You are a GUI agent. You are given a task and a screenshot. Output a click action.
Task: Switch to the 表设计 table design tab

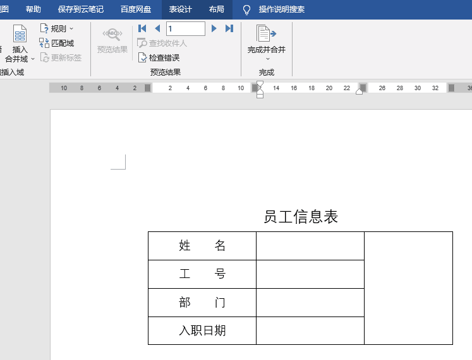tap(180, 9)
